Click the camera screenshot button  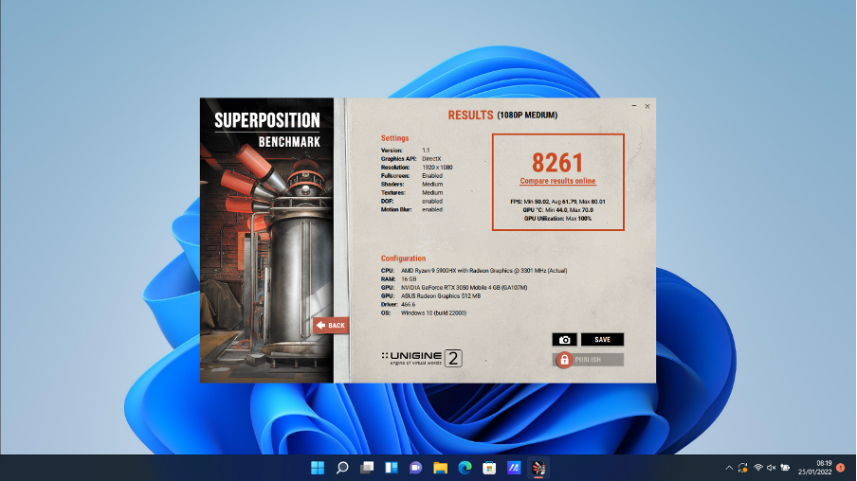coord(565,340)
